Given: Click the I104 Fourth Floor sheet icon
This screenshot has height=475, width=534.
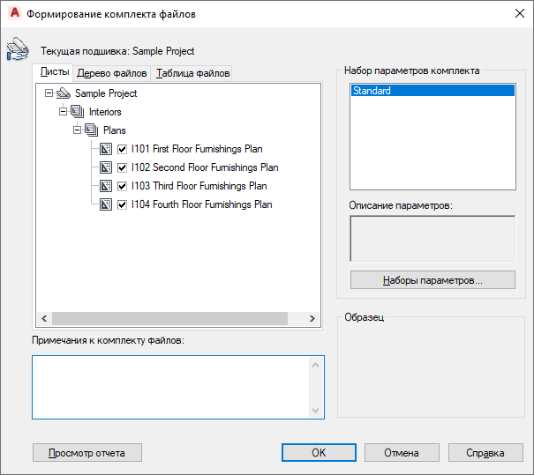Looking at the screenshot, I should (x=106, y=204).
